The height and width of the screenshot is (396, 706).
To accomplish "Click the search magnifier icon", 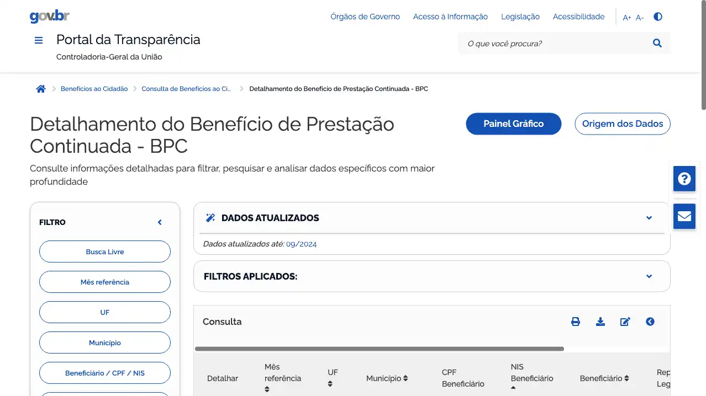I will coord(657,43).
